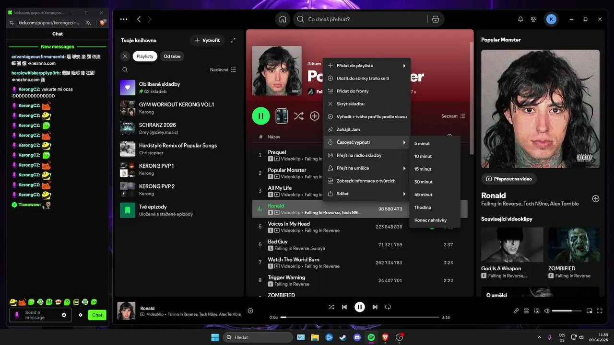
Task: Open the Nedávné sort dropdown in library
Action: pos(223,69)
